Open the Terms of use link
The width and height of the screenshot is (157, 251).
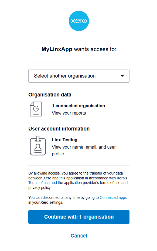(39, 183)
